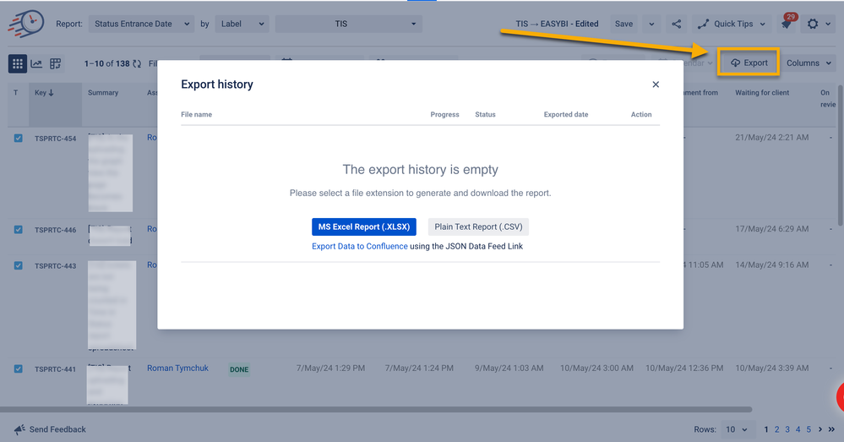Expand the Columns dropdown

click(809, 63)
